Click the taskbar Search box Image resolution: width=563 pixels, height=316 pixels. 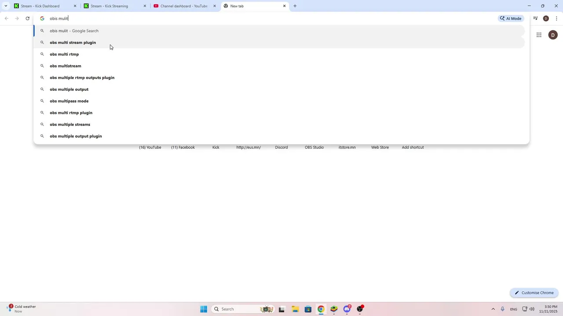click(243, 309)
